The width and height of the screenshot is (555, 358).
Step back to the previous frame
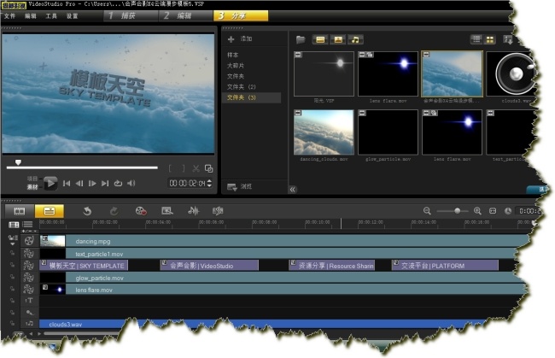pos(79,183)
